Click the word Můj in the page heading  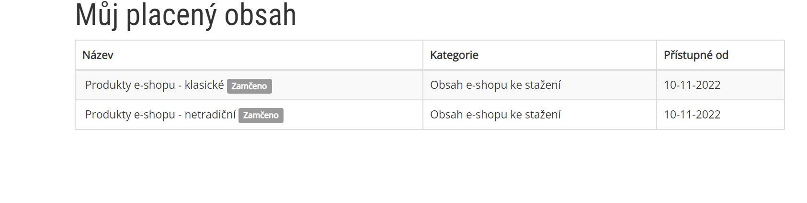tap(96, 15)
